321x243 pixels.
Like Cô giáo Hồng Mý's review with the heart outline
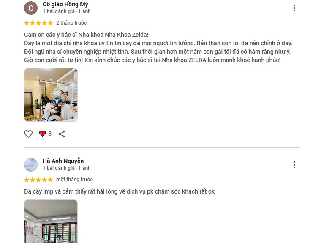click(28, 134)
